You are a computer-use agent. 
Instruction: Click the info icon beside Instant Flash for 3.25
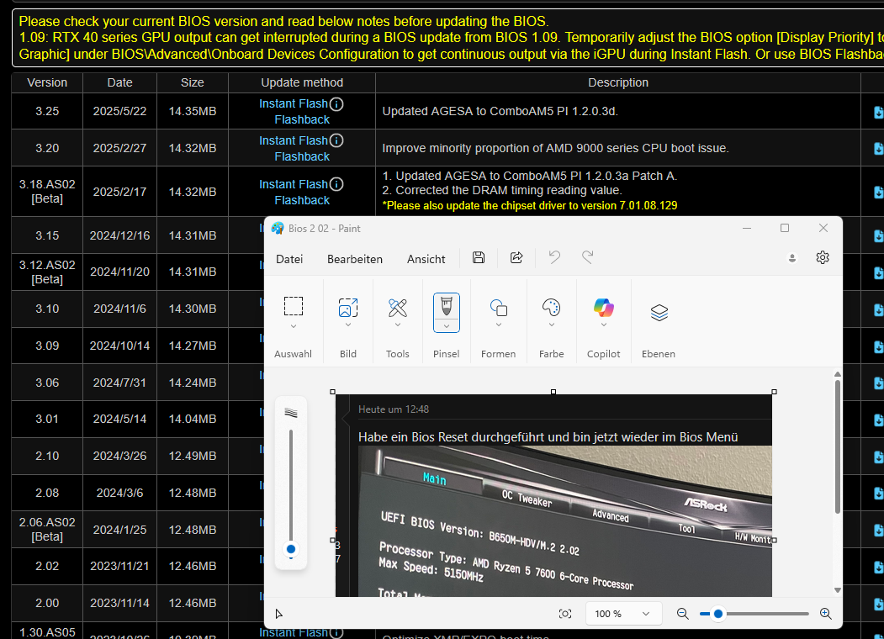coord(336,104)
